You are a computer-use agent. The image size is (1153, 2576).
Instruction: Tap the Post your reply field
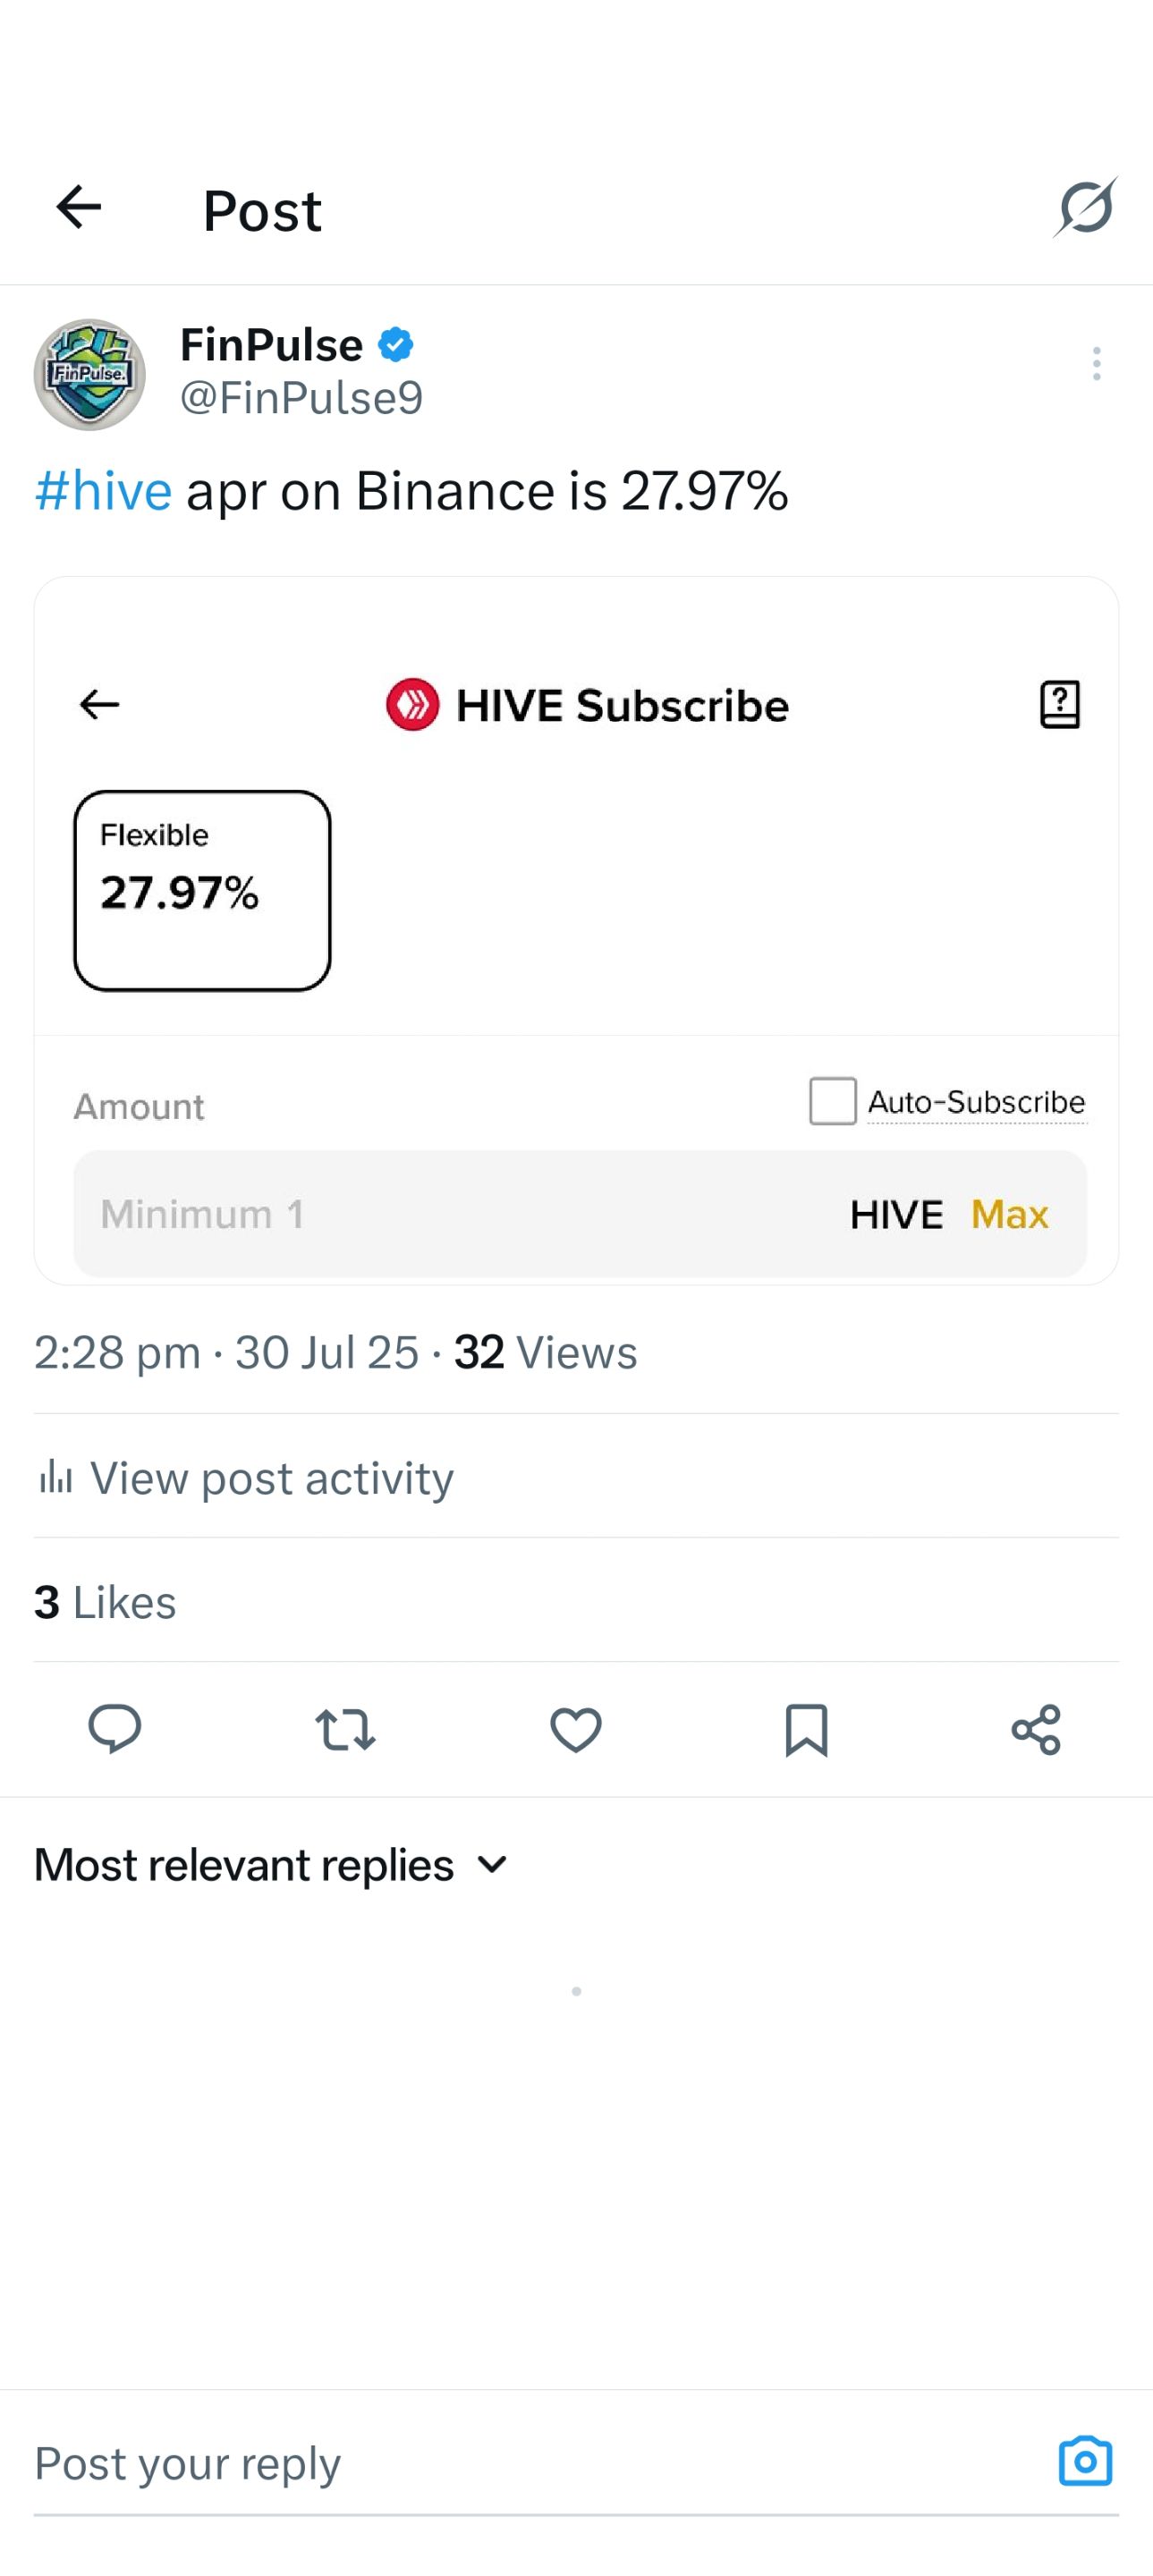540,2463
